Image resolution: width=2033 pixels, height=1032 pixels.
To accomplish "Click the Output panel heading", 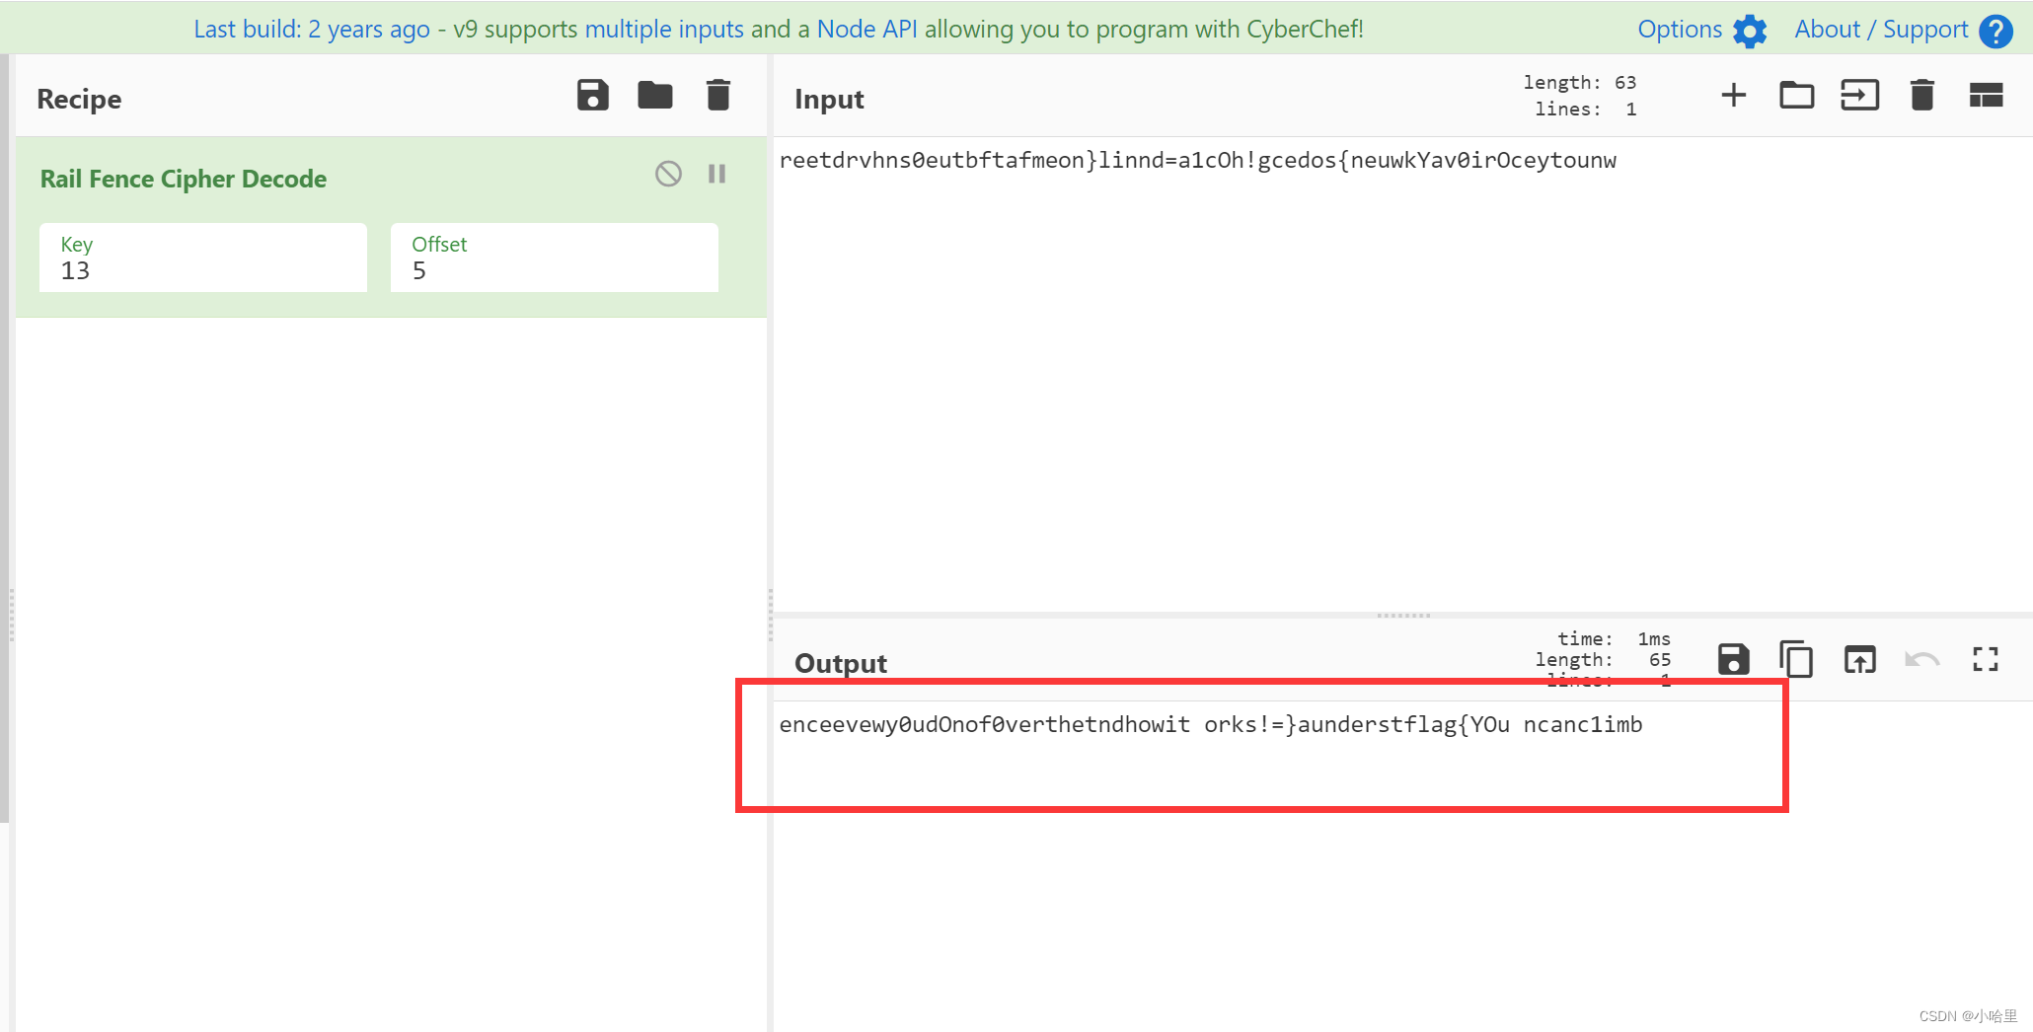I will 841,663.
